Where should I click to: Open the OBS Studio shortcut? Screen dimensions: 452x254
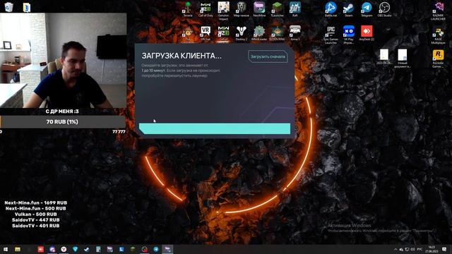pos(384,9)
